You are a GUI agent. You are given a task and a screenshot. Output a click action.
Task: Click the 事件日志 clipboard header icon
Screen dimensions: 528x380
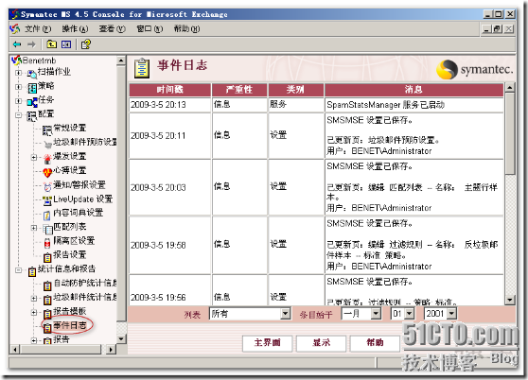coord(142,68)
